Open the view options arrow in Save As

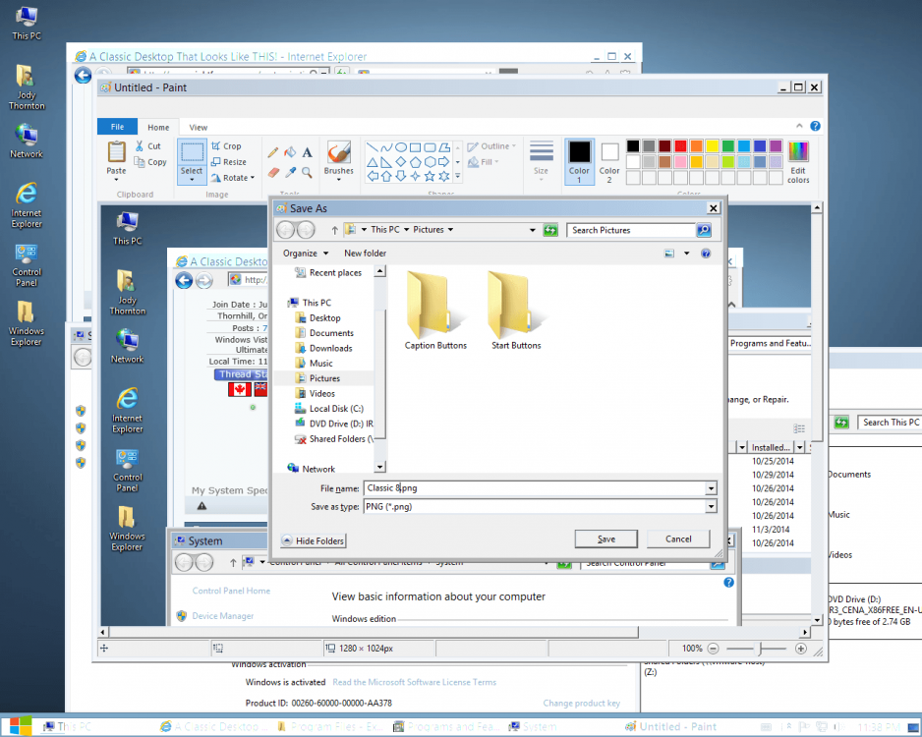point(686,254)
